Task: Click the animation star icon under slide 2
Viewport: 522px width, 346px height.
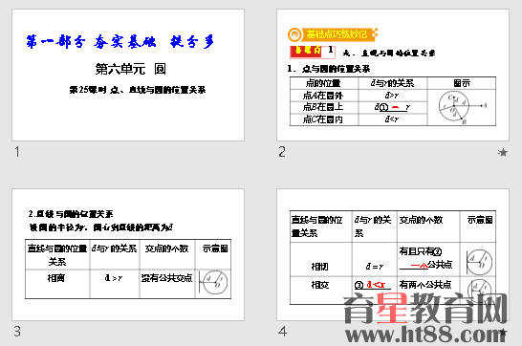Action: [503, 152]
